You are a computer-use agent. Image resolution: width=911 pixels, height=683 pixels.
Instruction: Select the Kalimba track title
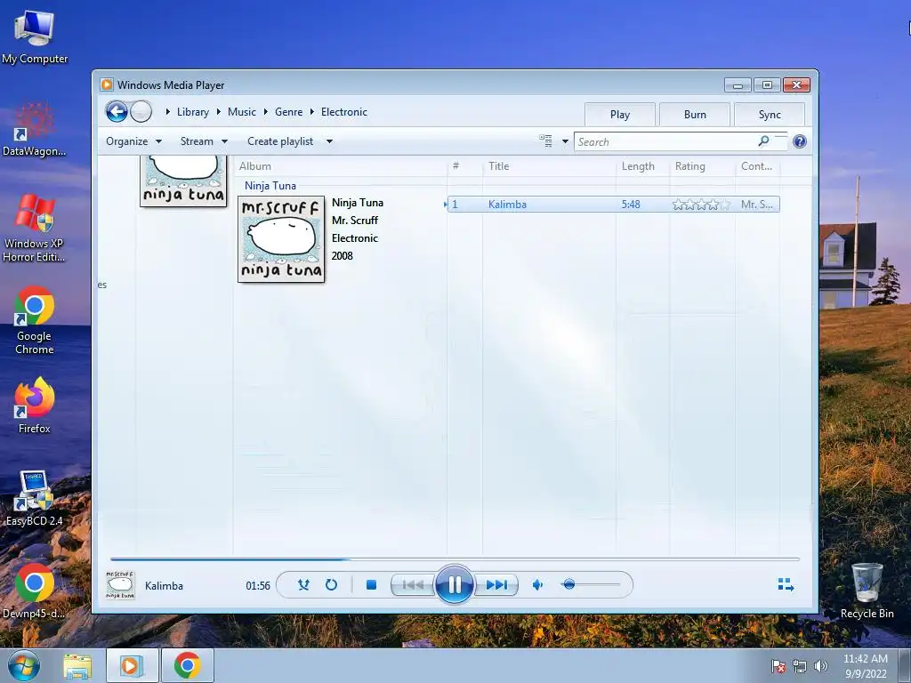tap(507, 205)
